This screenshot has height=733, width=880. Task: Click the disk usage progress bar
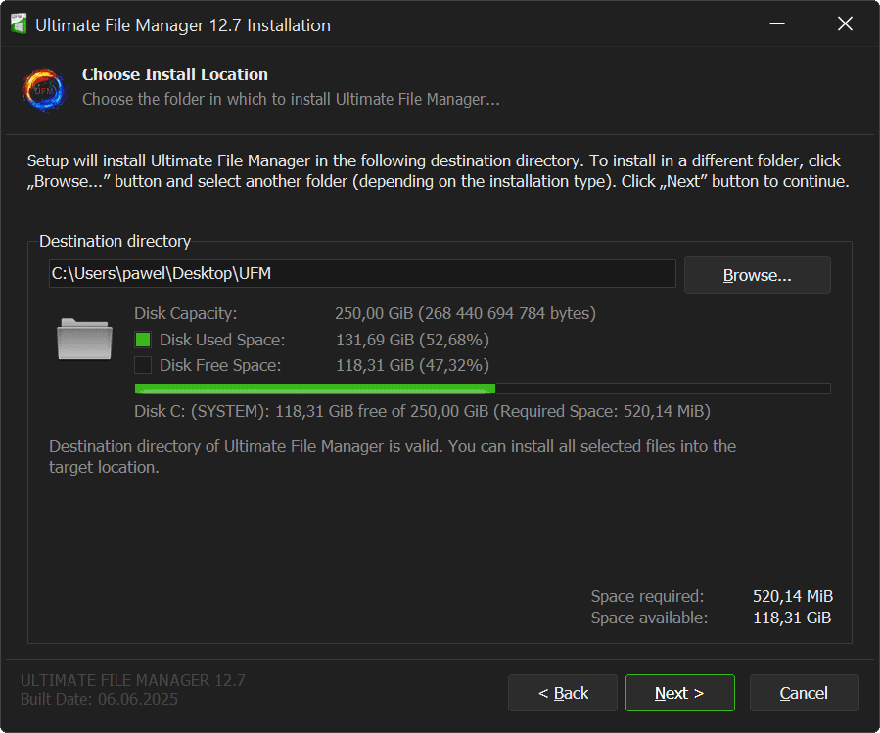tap(482, 389)
